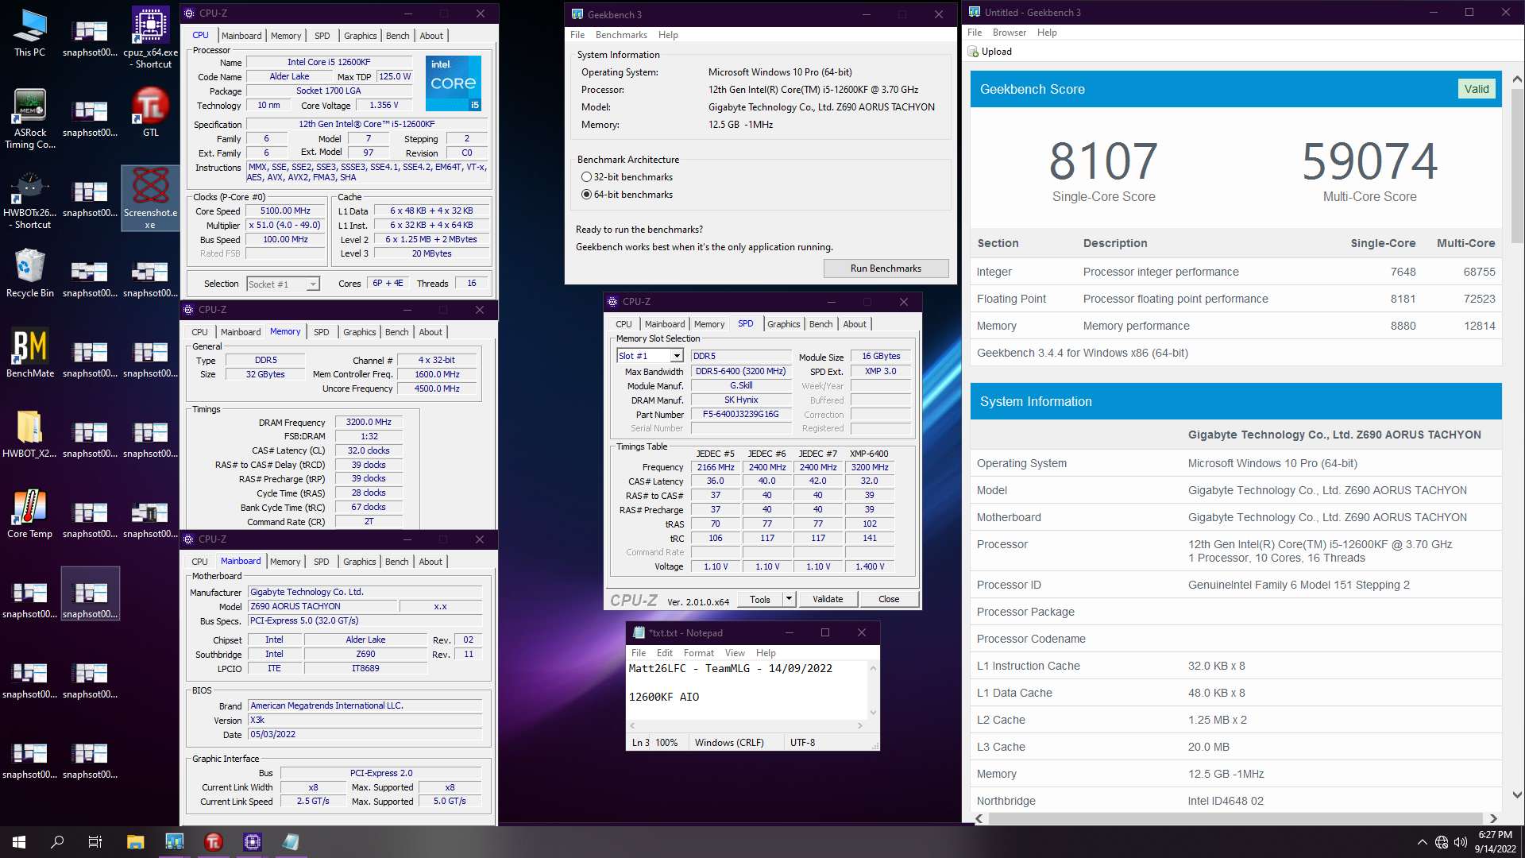Click the right arrow of Geekbench horizontal scrollbar

click(1493, 818)
